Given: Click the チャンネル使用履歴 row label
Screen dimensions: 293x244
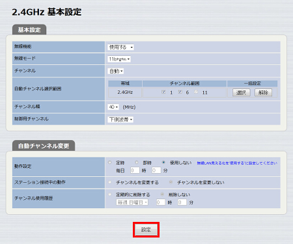Looking at the screenshot, I should 34,198.
